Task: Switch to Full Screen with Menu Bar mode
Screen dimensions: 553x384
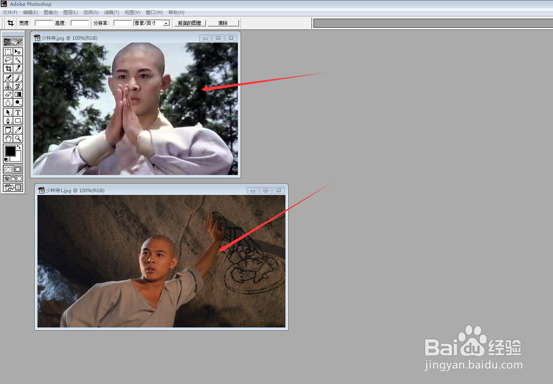Action: click(13, 179)
